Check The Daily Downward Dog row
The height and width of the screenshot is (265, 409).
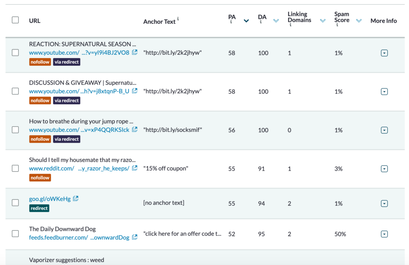[16, 234]
